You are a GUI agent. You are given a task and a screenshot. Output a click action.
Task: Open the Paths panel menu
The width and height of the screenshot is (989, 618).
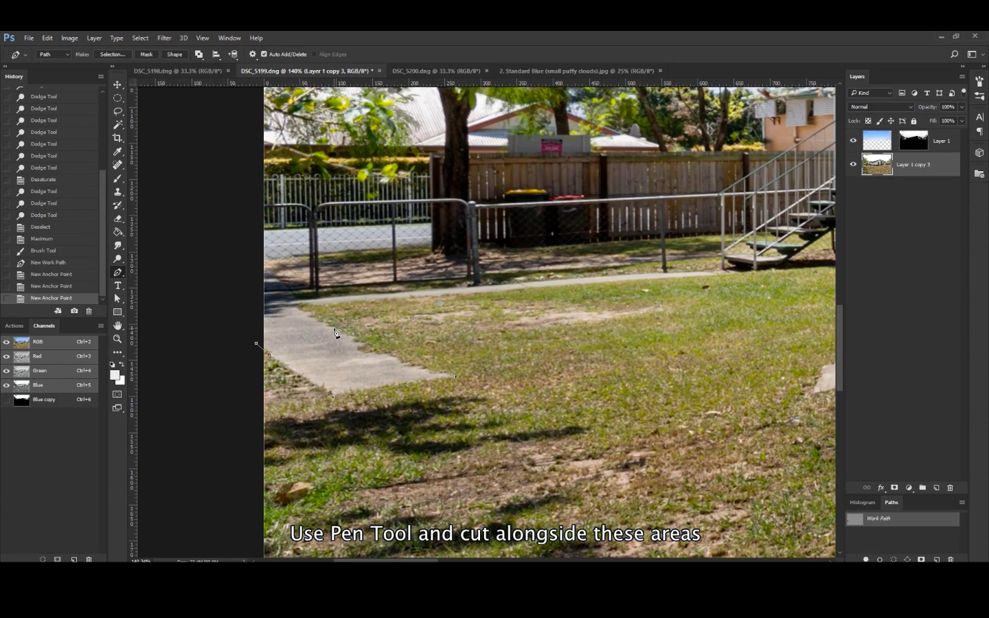[x=962, y=502]
